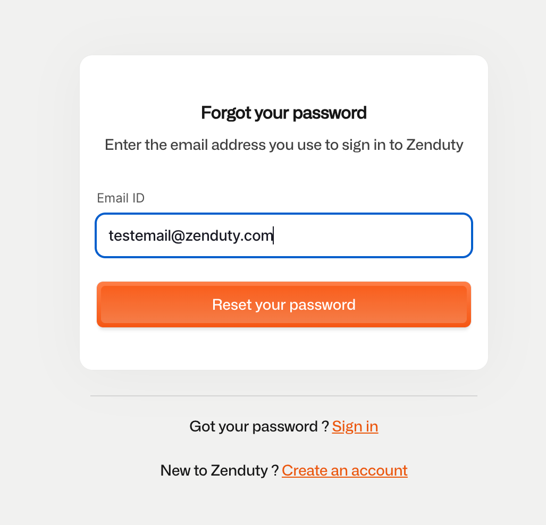546x525 pixels.
Task: Select the Email ID field label
Action: 121,198
